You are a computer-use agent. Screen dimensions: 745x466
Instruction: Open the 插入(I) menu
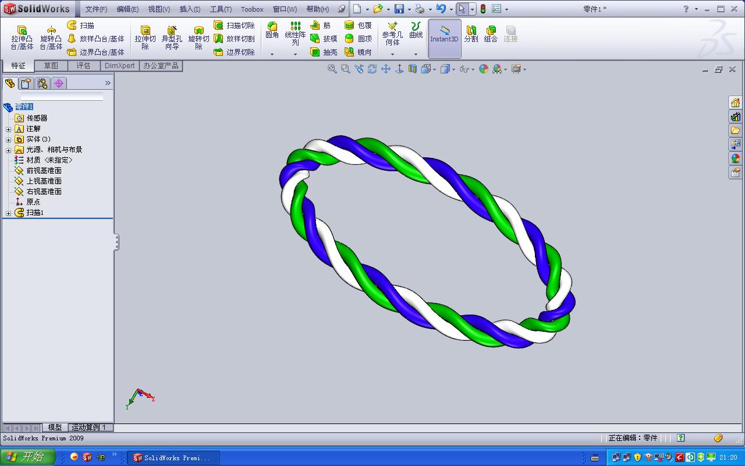190,9
